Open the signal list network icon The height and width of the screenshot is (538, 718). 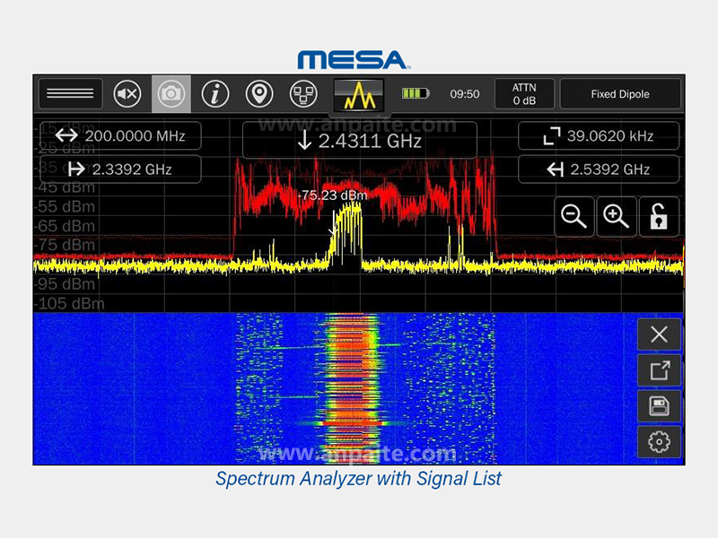(302, 93)
